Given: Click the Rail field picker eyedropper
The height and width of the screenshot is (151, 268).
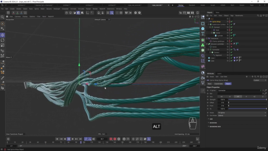Looking at the screenshot, I should 265,94.
